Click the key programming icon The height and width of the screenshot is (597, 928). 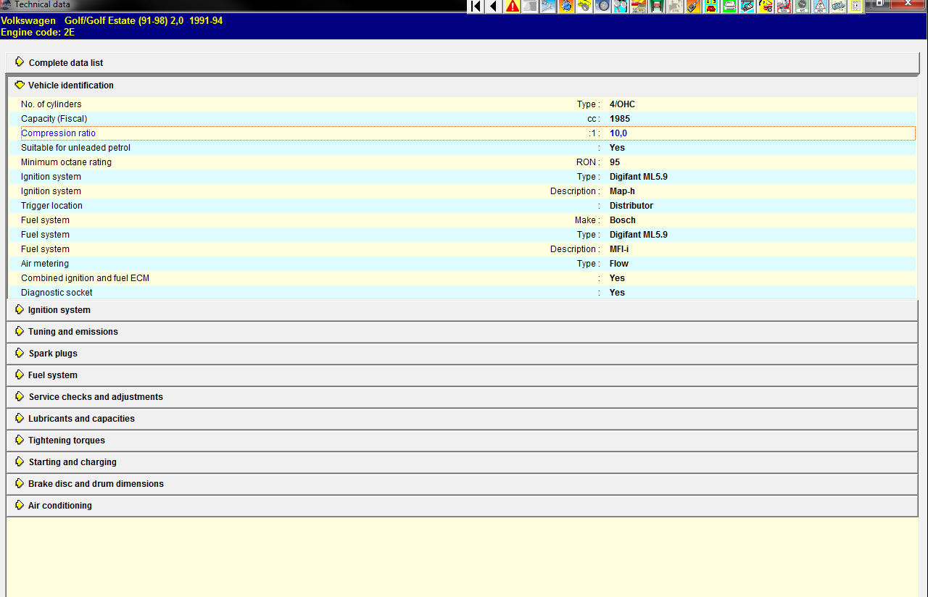[693, 7]
